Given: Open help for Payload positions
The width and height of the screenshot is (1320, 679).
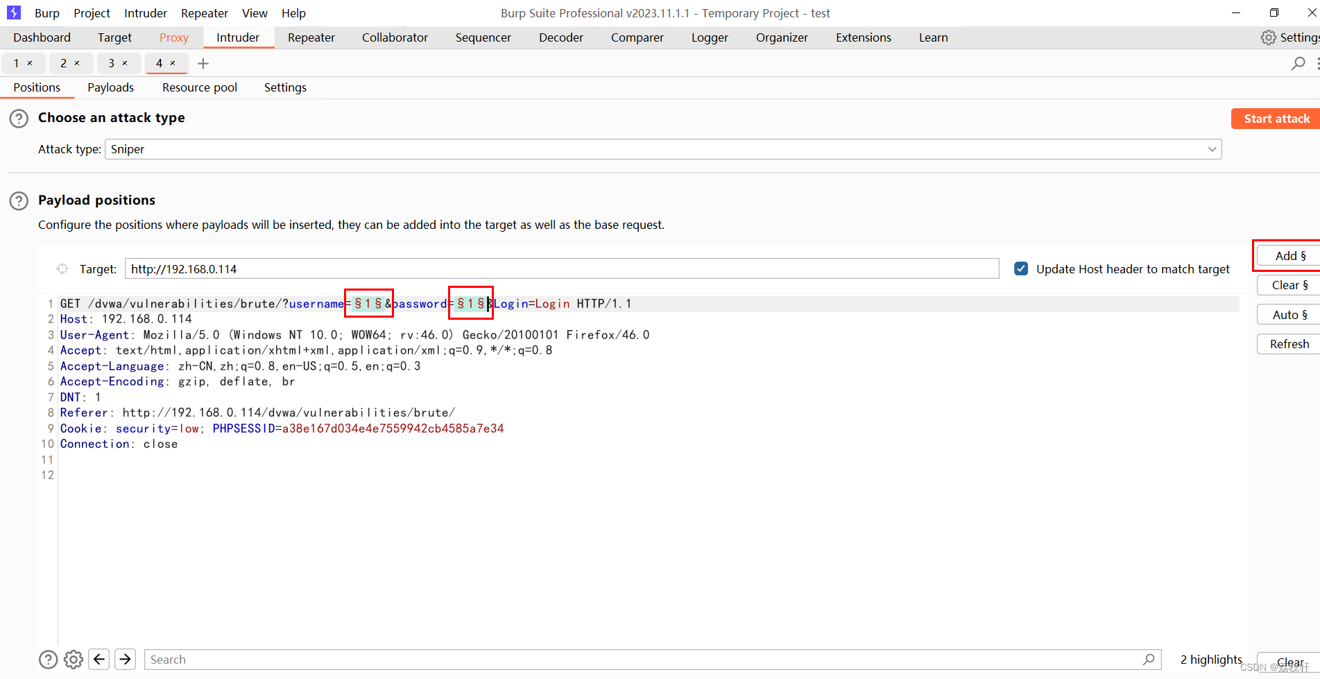Looking at the screenshot, I should [19, 201].
